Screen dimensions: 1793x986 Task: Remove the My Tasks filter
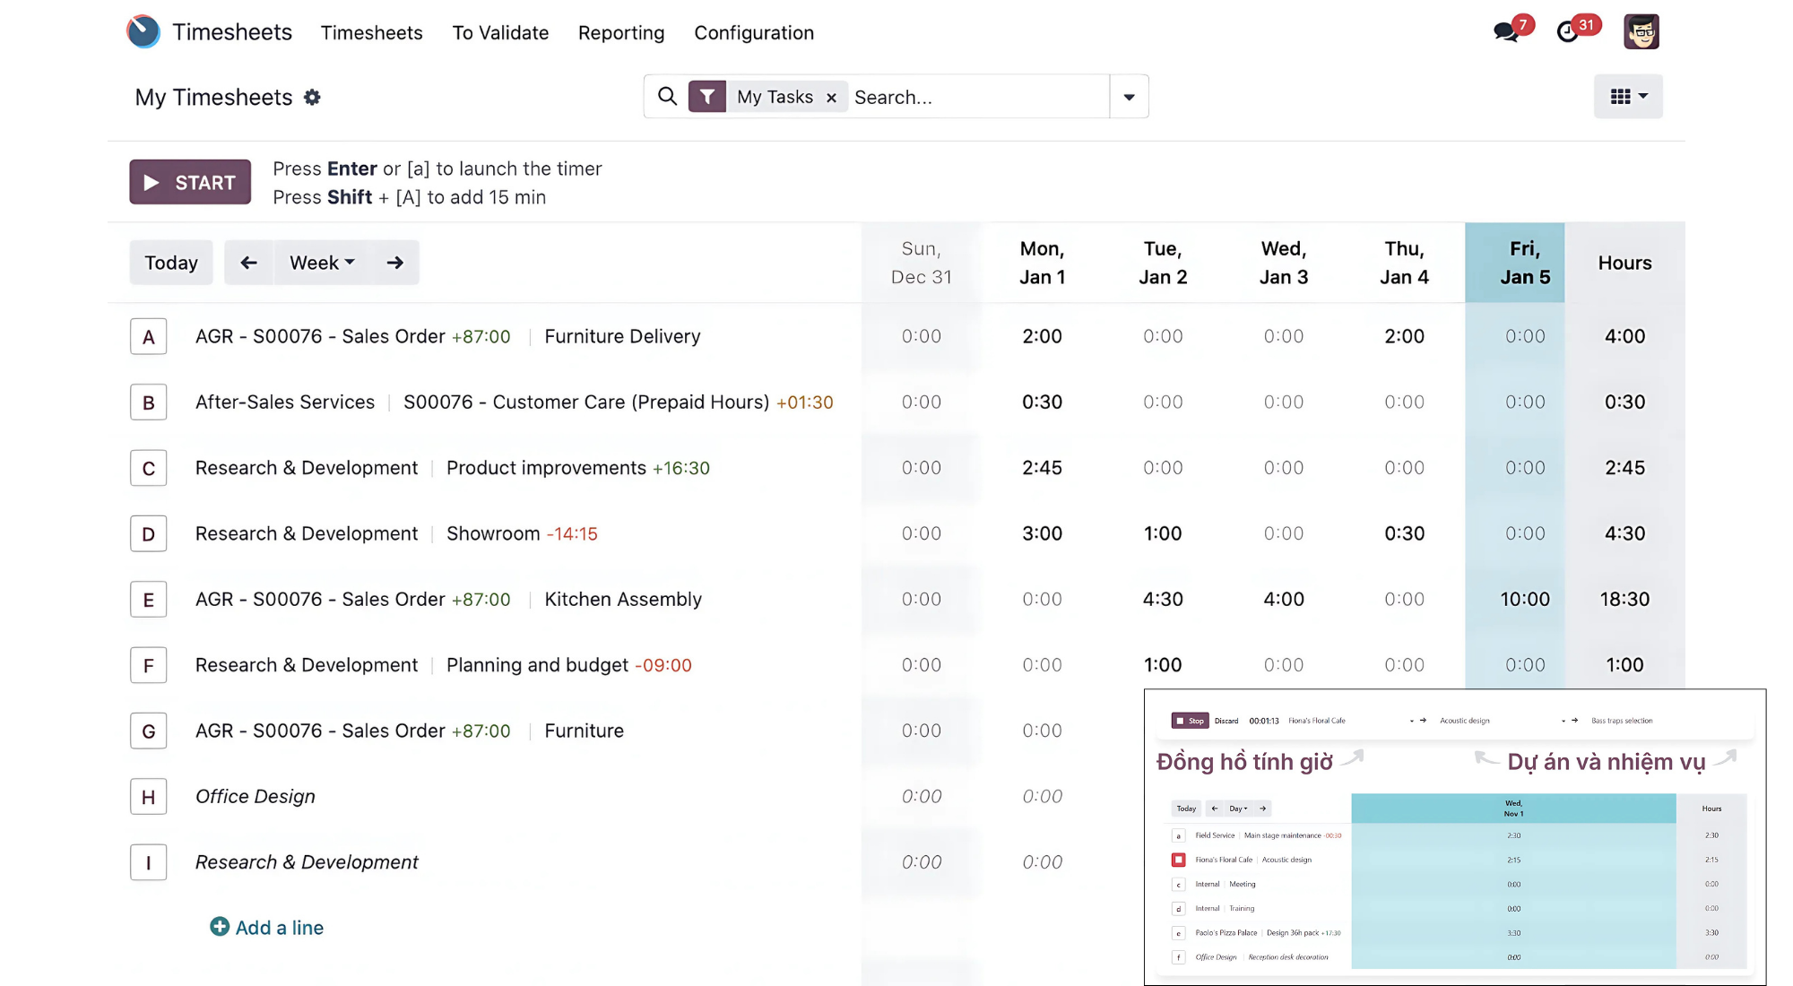point(831,98)
